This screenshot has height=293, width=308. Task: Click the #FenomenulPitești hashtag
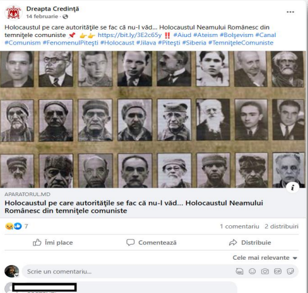click(x=70, y=43)
